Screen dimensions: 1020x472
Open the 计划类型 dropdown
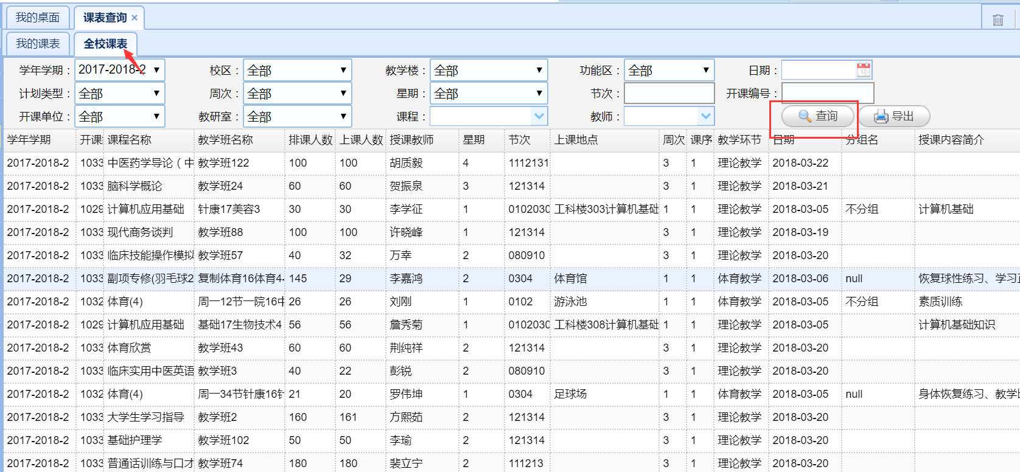120,93
